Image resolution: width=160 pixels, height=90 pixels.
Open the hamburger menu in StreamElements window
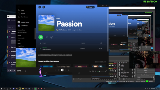click(x=9, y=20)
